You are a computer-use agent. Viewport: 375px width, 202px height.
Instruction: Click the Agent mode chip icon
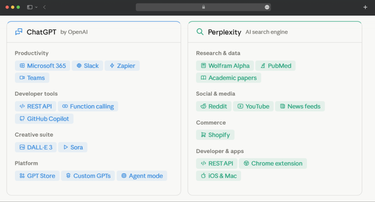(x=124, y=176)
